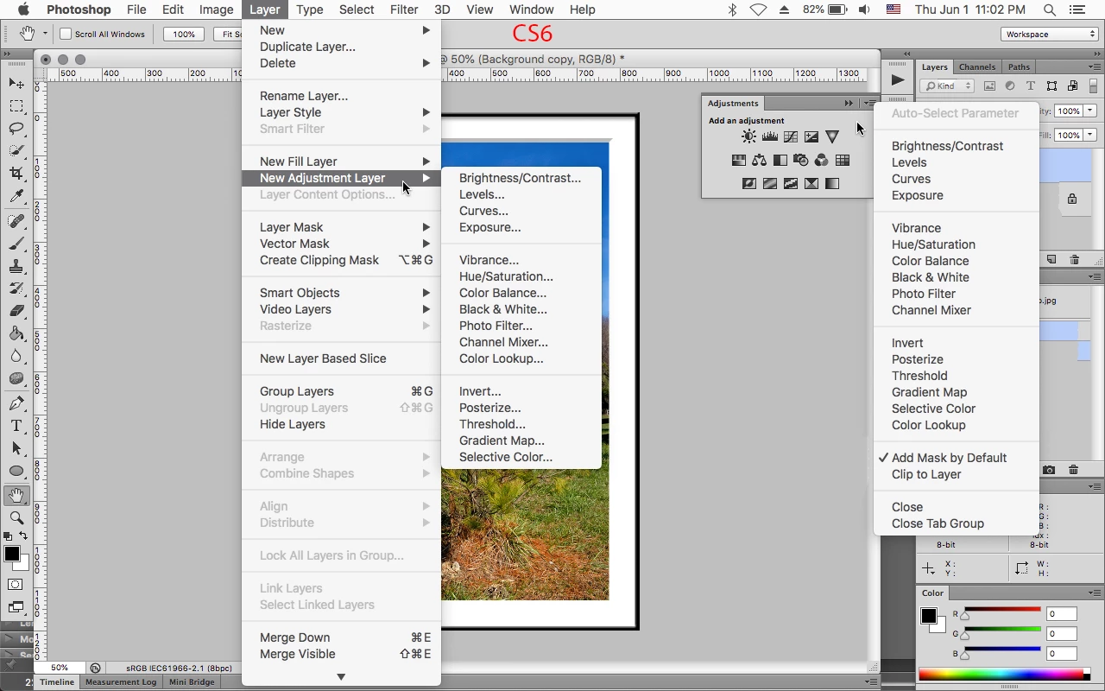Toggle Scroll All Windows checkbox

(x=66, y=34)
